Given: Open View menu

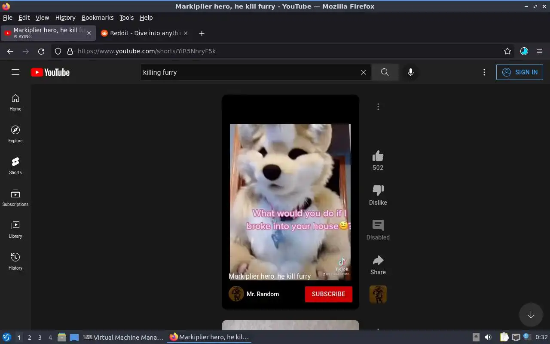Looking at the screenshot, I should 42,18.
